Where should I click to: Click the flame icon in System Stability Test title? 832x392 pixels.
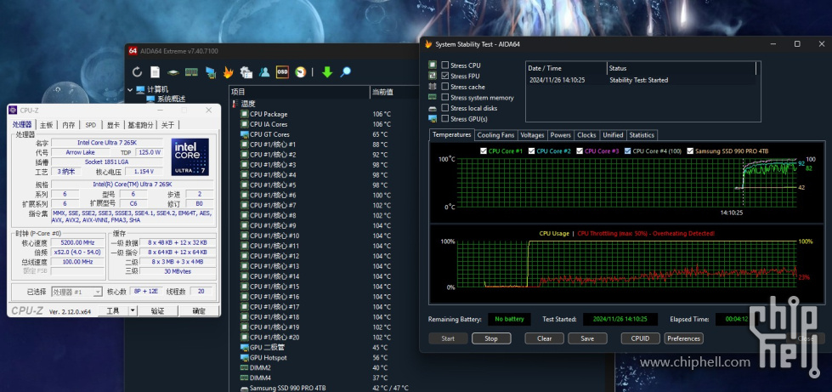click(428, 44)
